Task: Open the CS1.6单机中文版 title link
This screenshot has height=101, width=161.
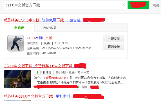Action: tap(39, 38)
